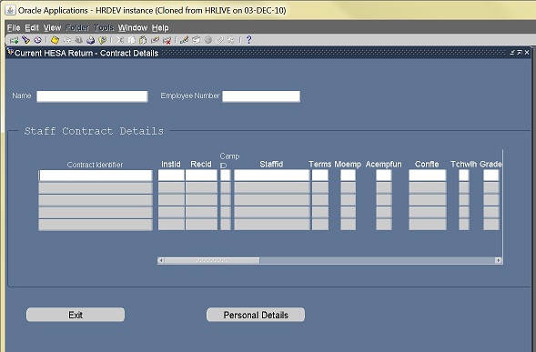Click the Staffid column header
Screen dimensions: 536x352
(x=271, y=164)
